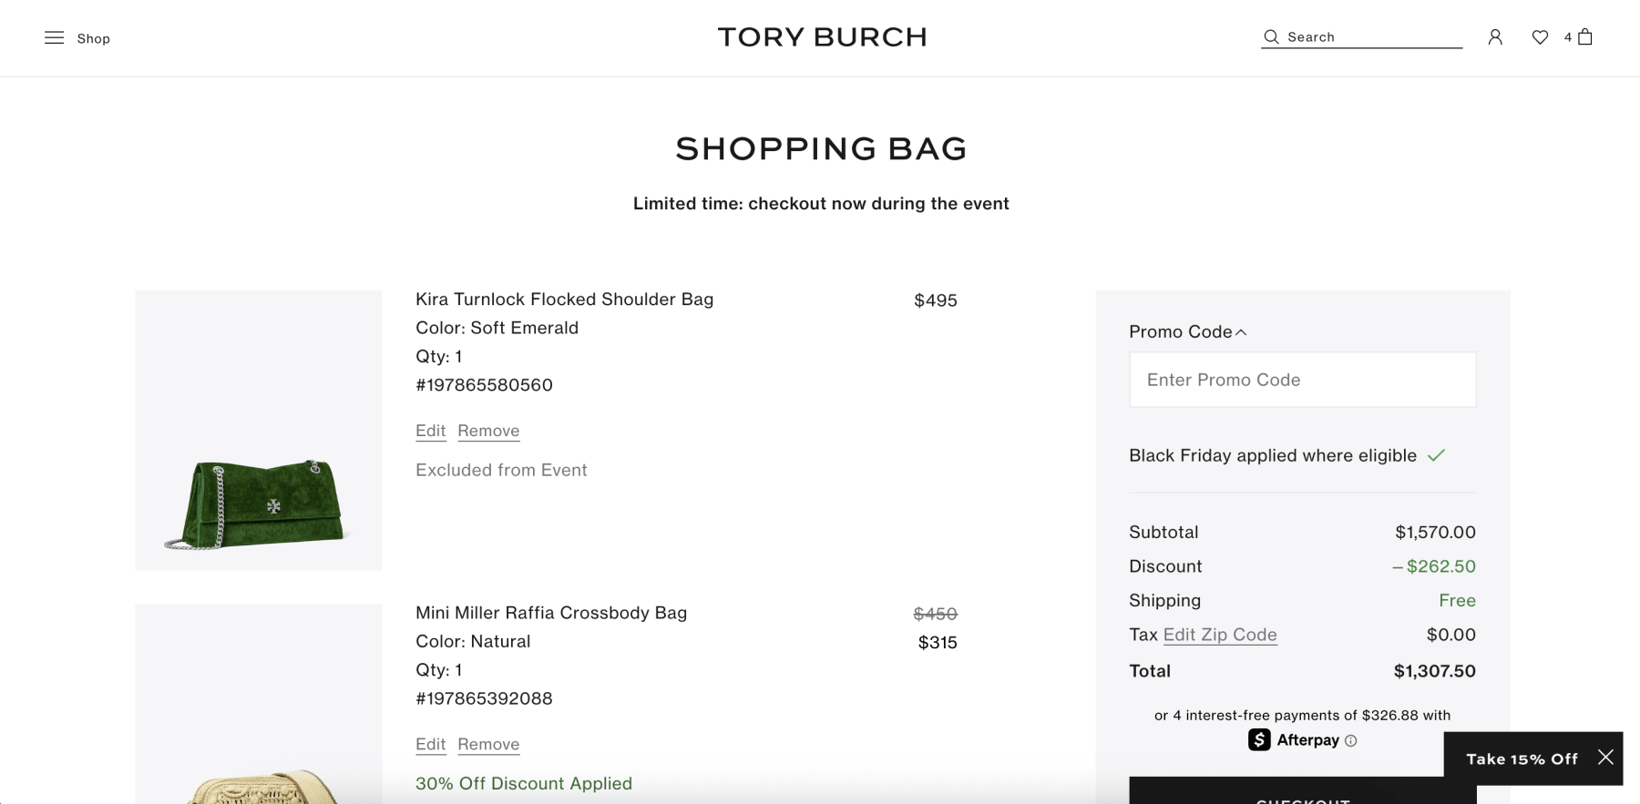Open the account profile icon

tap(1494, 36)
